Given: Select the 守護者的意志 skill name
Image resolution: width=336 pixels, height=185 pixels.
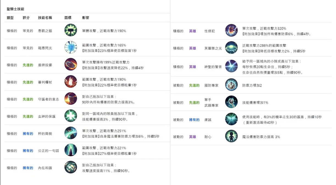Looking at the screenshot, I should (x=48, y=99).
